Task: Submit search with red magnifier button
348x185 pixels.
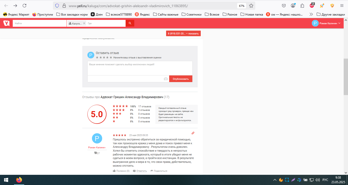Action: (x=130, y=23)
